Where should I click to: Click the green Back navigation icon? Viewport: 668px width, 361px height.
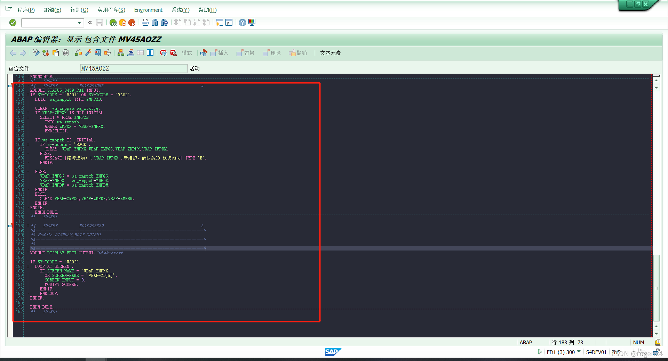tap(113, 23)
